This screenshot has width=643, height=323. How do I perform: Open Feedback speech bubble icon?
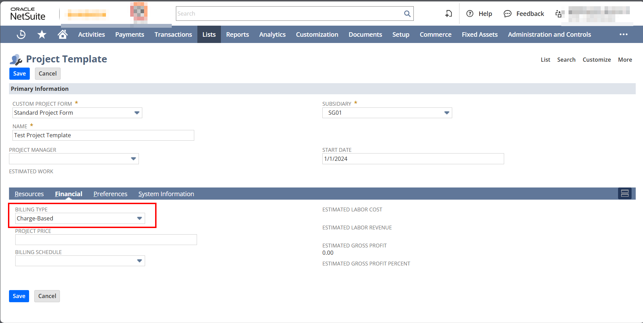point(508,14)
